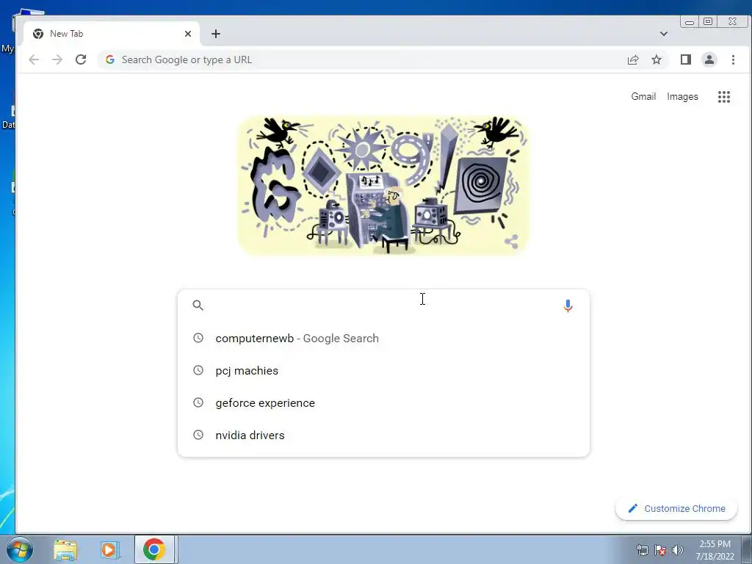752x564 pixels.
Task: Launch Windows Media Player from the taskbar
Action: [x=109, y=549]
